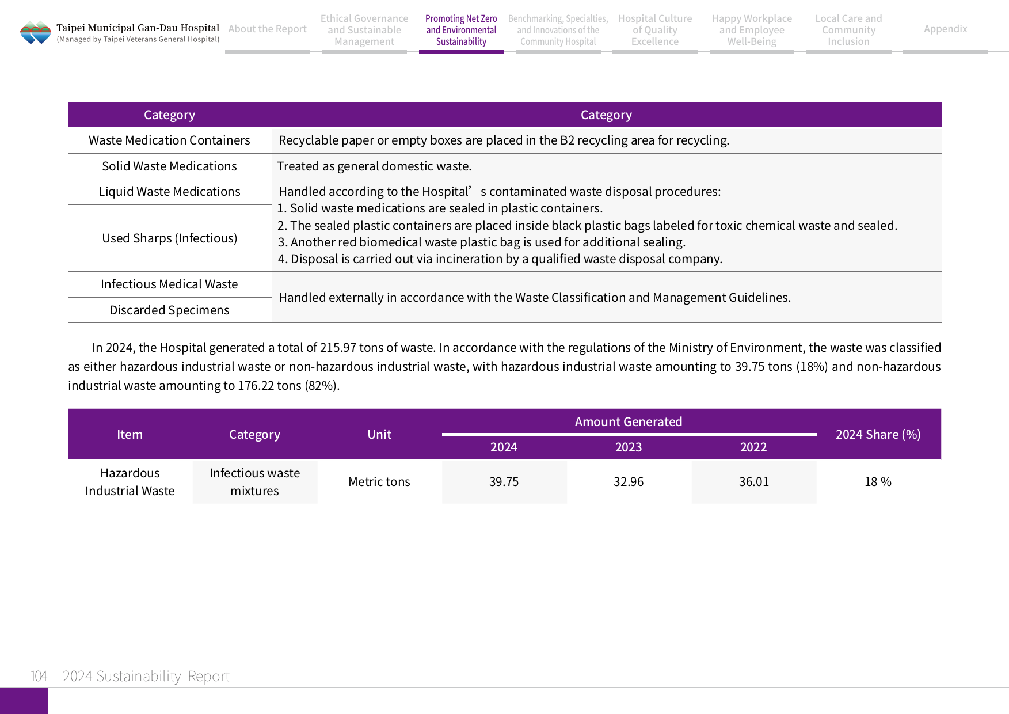Select the Waste Medication Containers row label
Image resolution: width=1009 pixels, height=714 pixels.
tap(169, 140)
